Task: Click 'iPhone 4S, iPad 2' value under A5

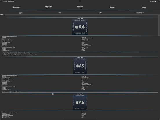Action: click(86, 78)
